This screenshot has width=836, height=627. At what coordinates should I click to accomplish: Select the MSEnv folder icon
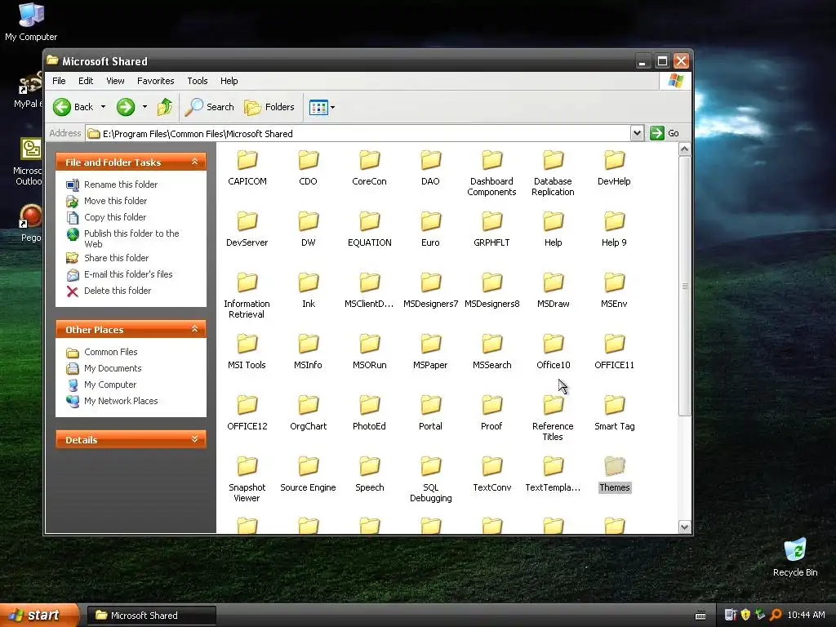tap(614, 282)
